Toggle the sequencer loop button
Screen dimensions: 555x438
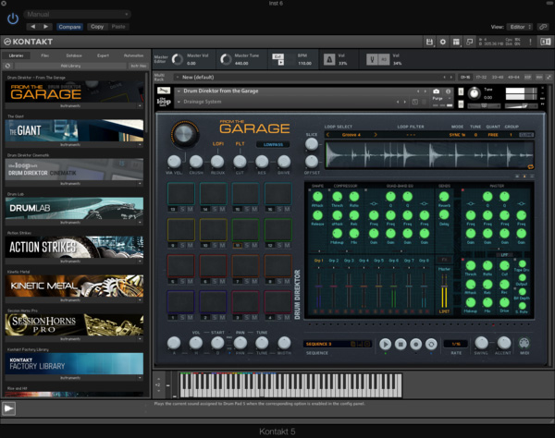(431, 344)
